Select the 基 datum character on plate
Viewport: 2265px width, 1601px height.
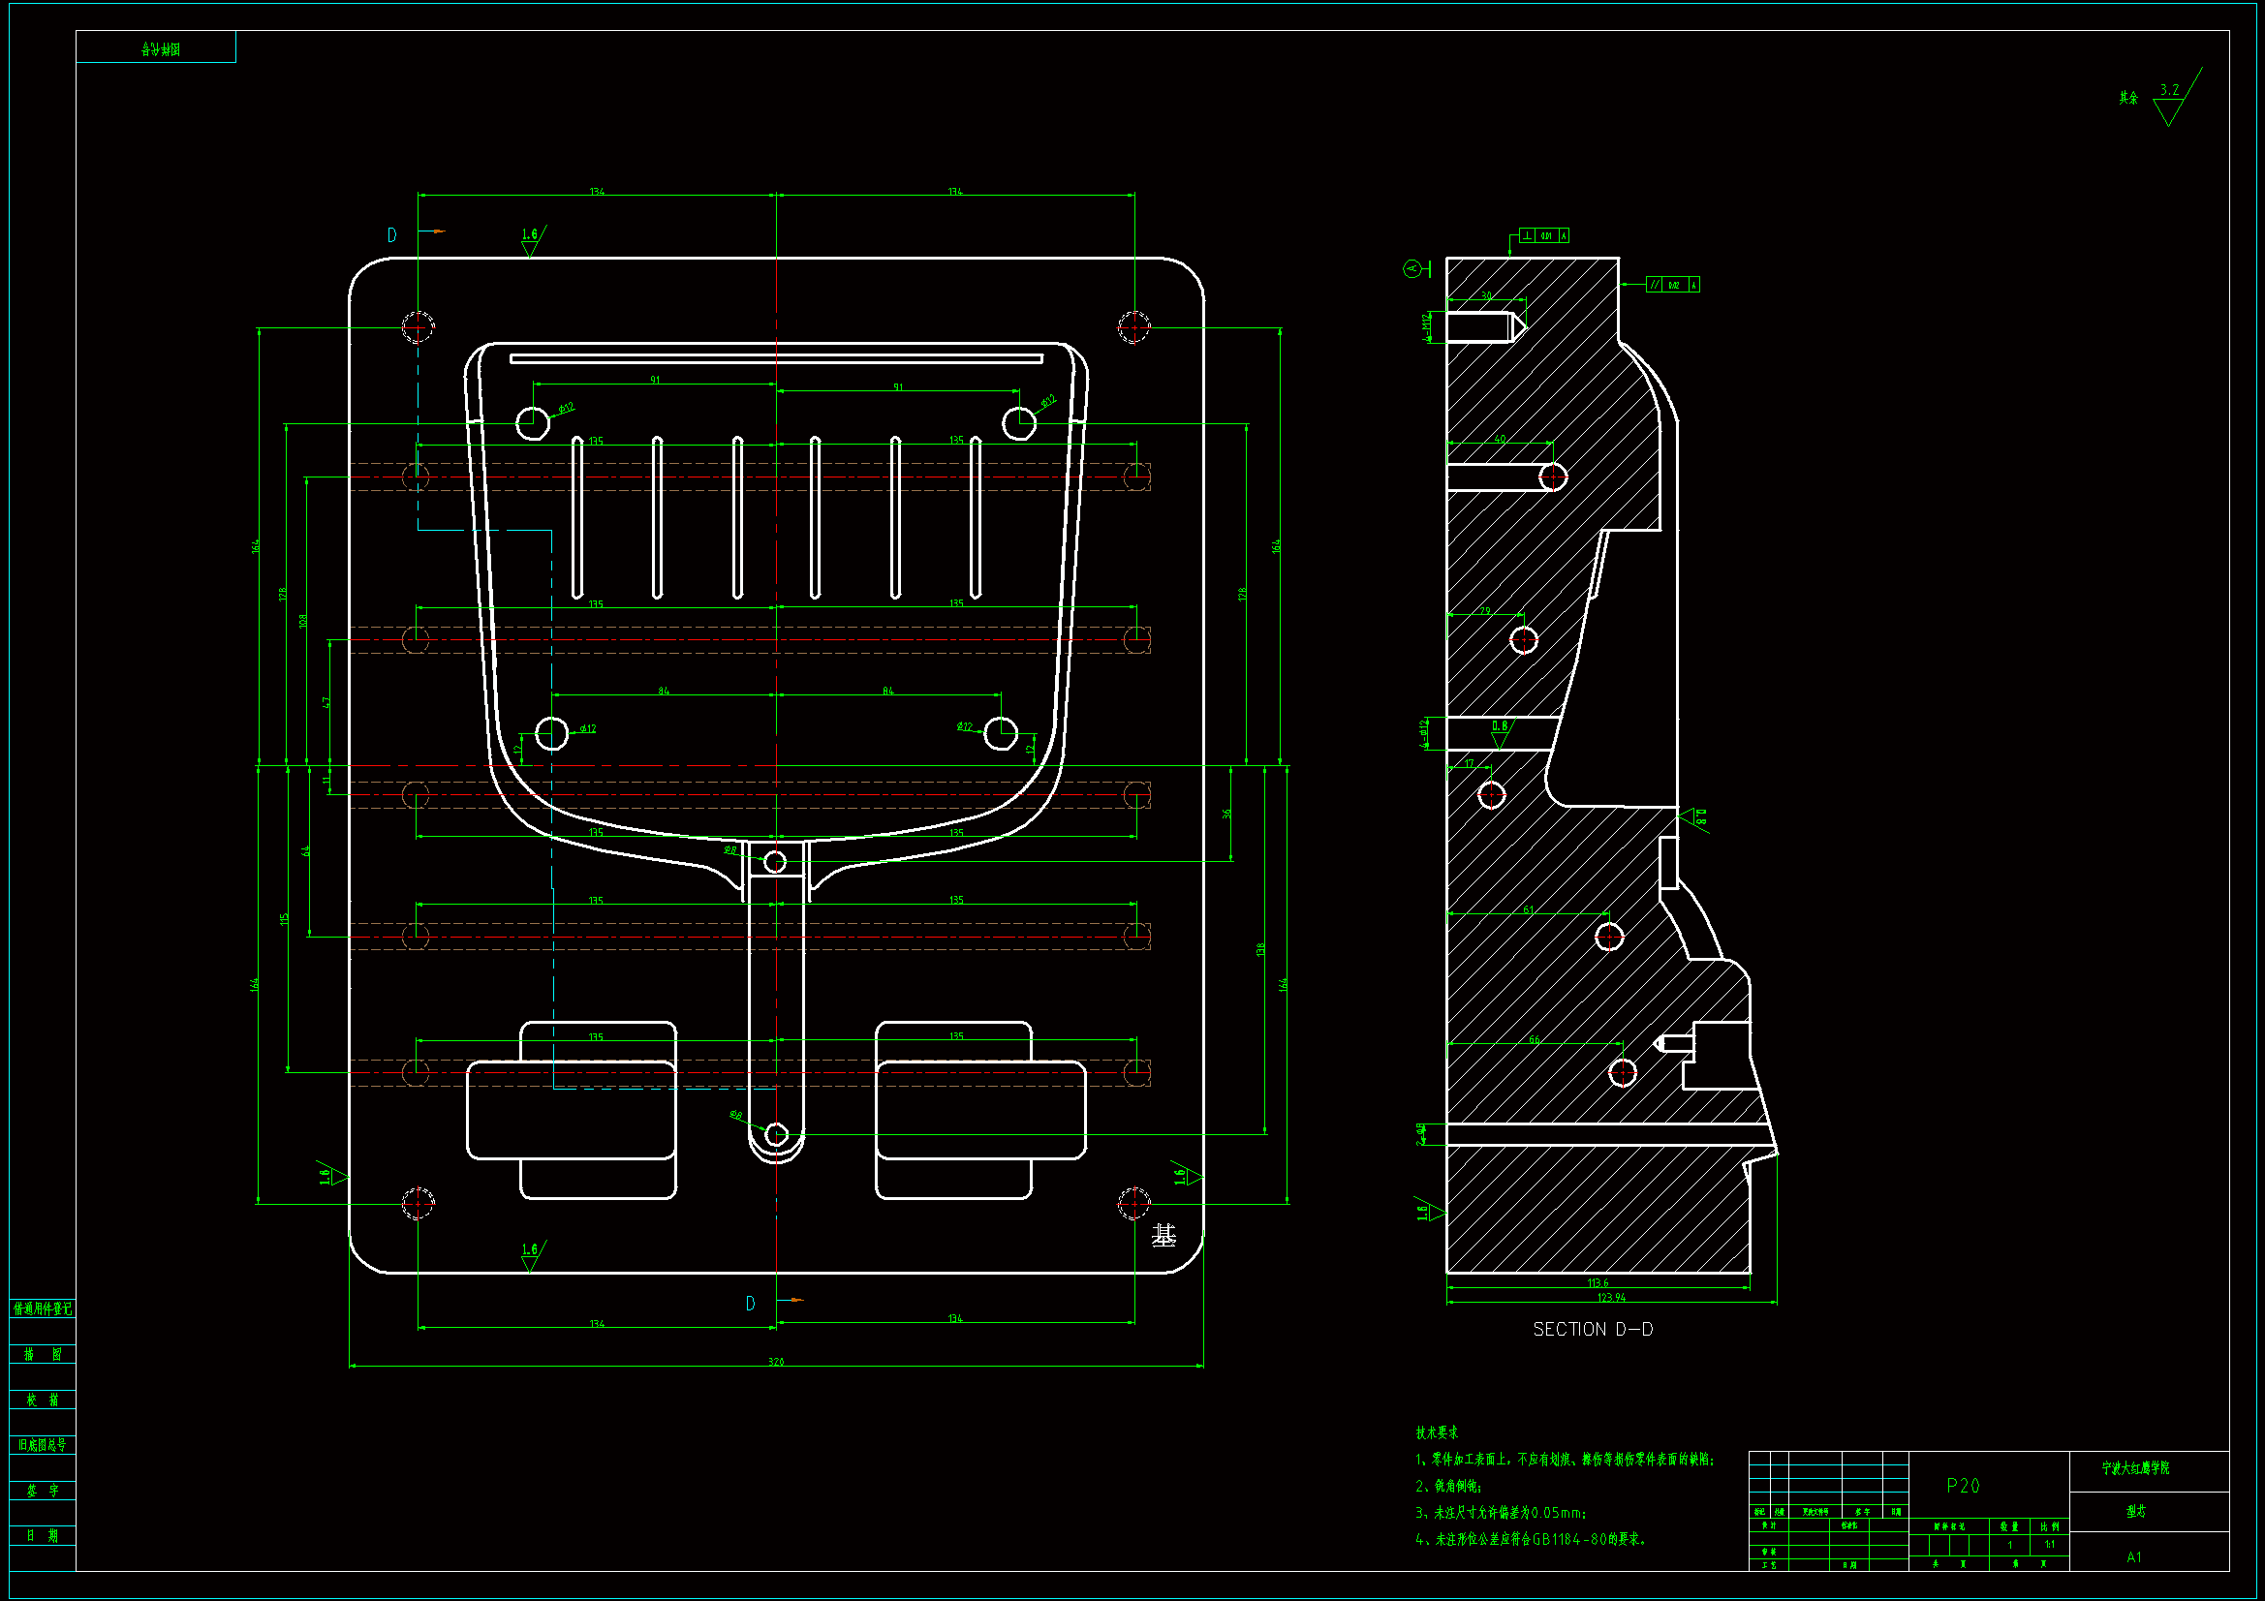pyautogui.click(x=1164, y=1235)
